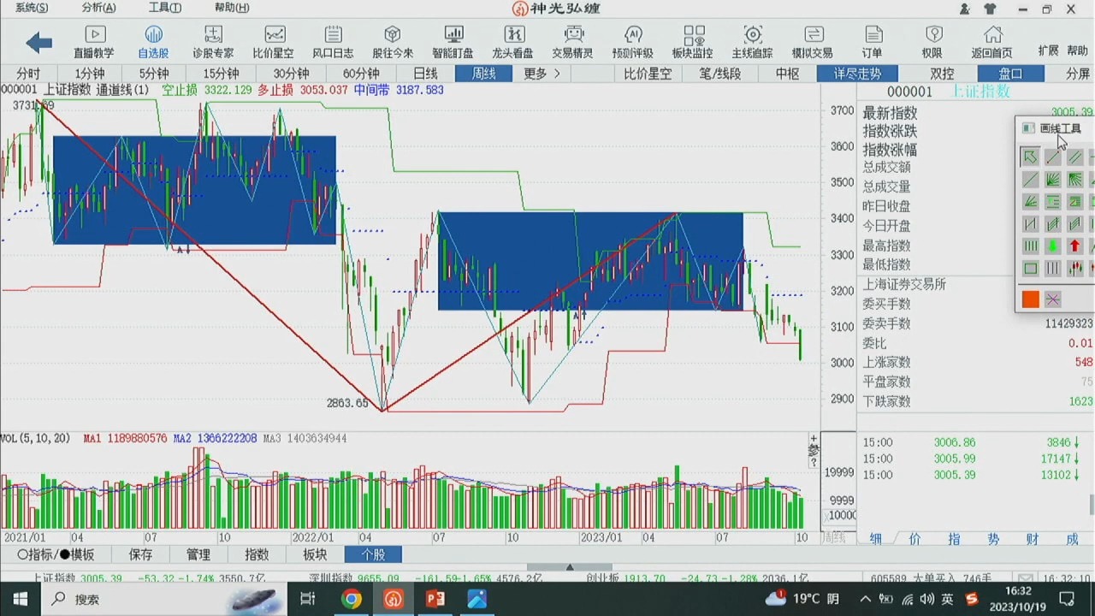Image resolution: width=1095 pixels, height=616 pixels.
Task: Switch to 1分钟 chart
Action: [x=89, y=74]
